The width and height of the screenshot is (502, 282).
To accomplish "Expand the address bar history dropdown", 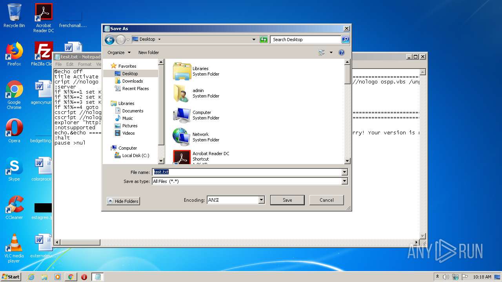I will [x=254, y=40].
